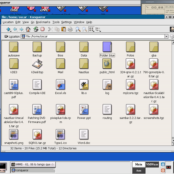Print the current view
Viewport: 174px width, 174px height.
click(70, 29)
